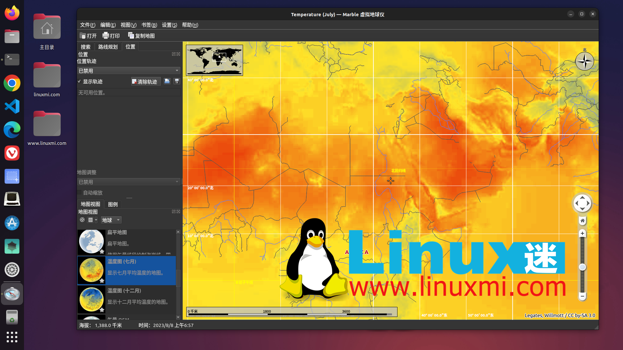Screen dimensions: 623x350
Task: Toggle favorite star on 温度图 (十二月) thumbnail
Action: tap(102, 310)
